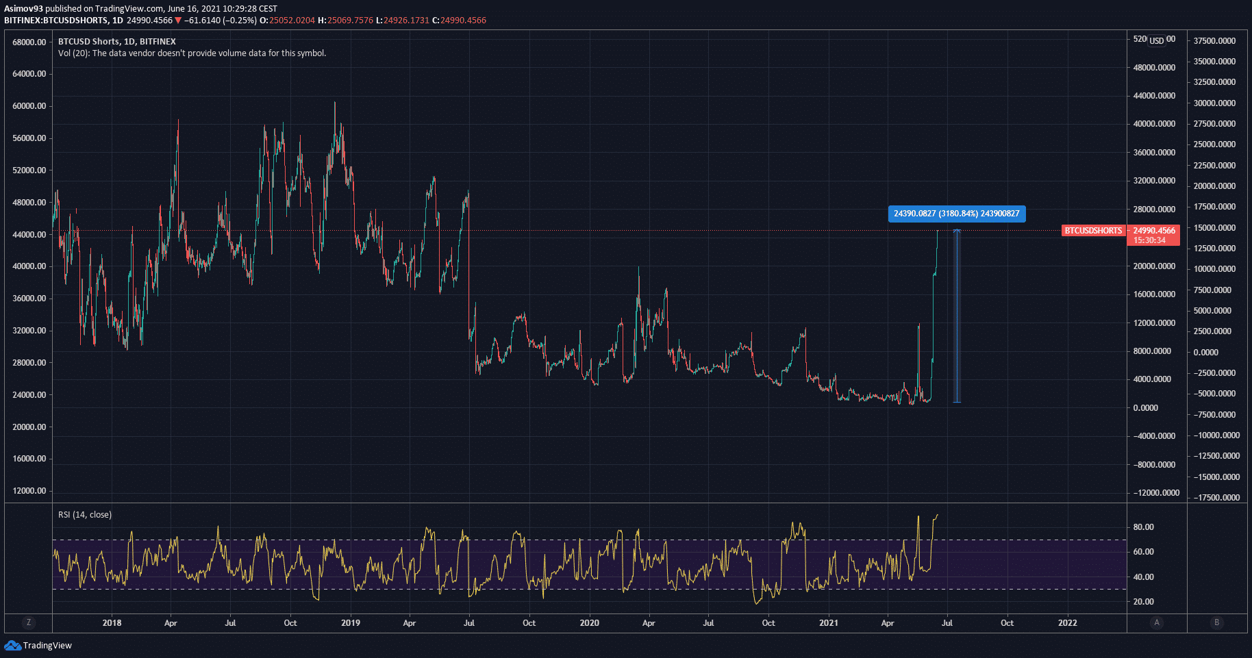Click the Z timezone button
The width and height of the screenshot is (1252, 658).
click(x=28, y=622)
